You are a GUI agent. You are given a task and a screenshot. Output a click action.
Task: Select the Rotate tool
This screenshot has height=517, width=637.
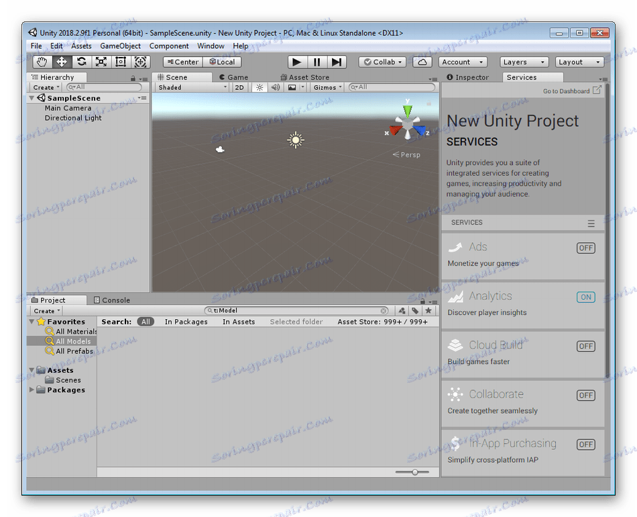pyautogui.click(x=82, y=62)
